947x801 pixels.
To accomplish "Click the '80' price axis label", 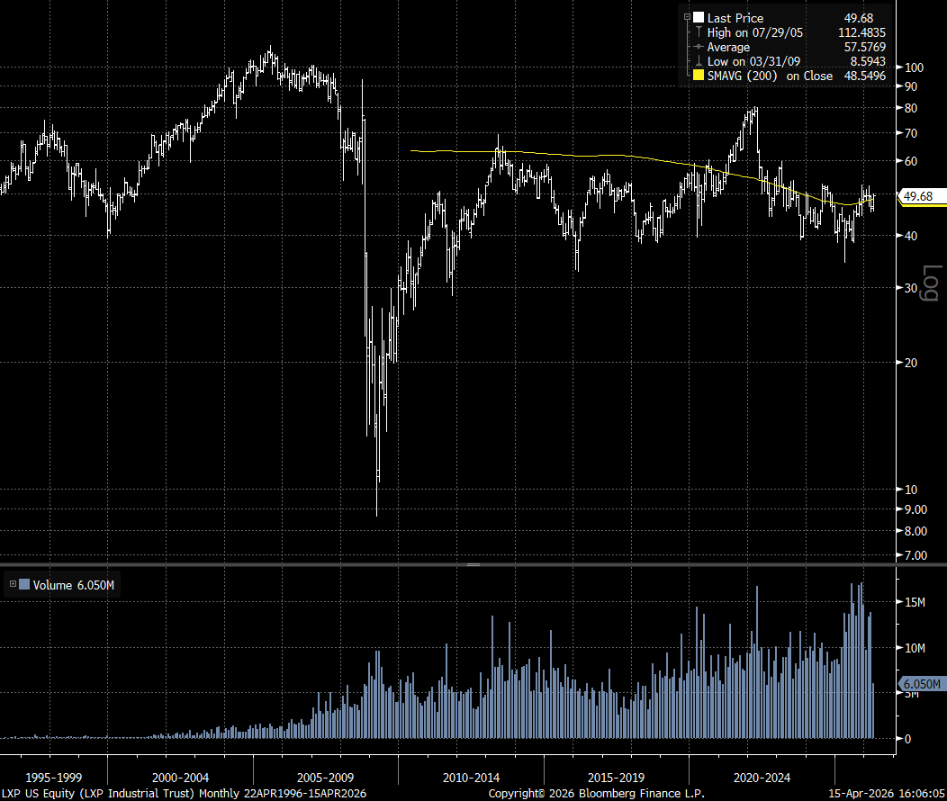I will point(911,108).
